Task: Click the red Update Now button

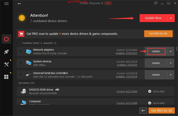Action: (153, 18)
